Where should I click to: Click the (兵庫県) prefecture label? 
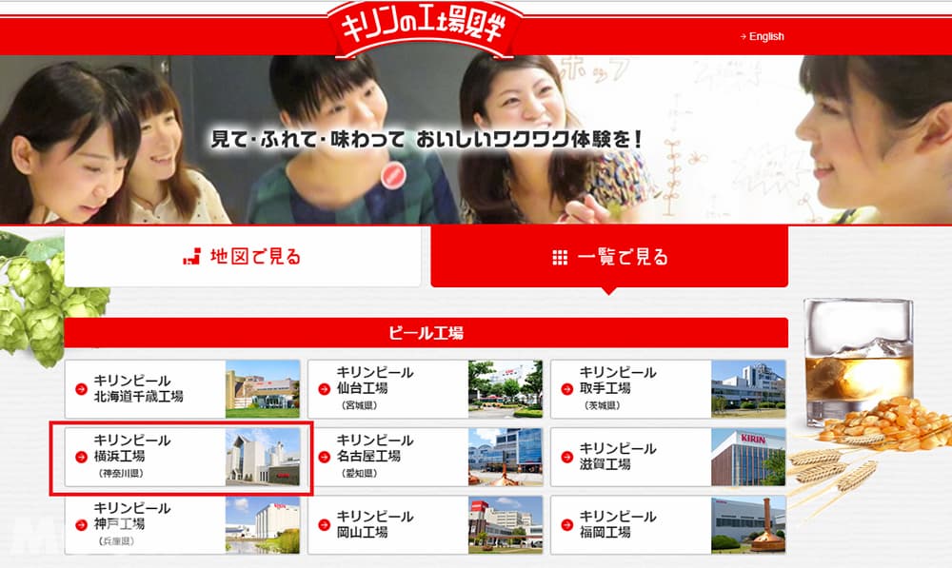point(115,541)
